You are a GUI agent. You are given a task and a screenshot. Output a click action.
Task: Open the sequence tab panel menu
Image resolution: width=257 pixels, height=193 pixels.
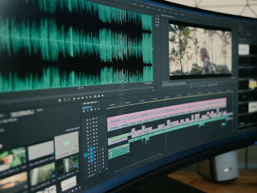tap(98, 102)
